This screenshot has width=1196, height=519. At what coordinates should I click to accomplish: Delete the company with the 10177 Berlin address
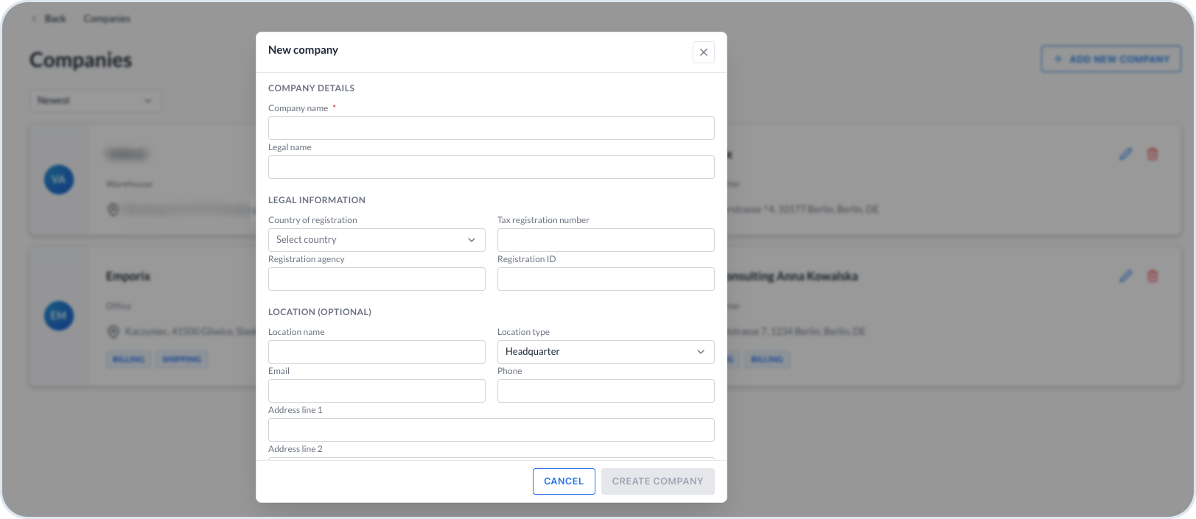1153,154
